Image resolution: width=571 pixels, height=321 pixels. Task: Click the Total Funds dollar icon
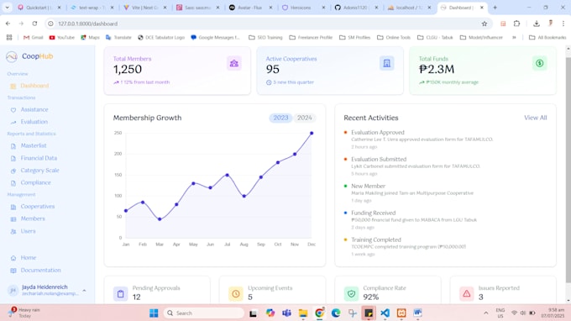coord(540,63)
